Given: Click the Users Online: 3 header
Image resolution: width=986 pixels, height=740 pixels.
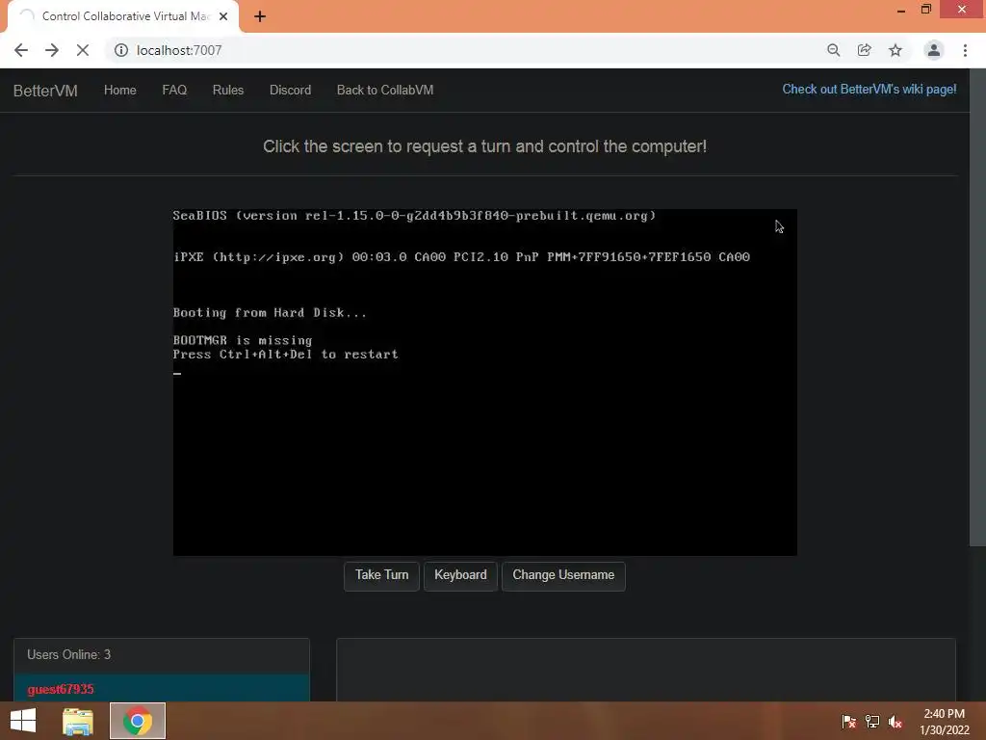Looking at the screenshot, I should tap(162, 655).
